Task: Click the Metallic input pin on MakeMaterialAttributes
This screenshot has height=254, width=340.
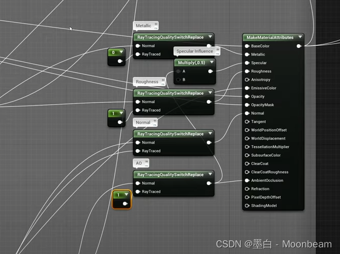Action: tap(247, 54)
